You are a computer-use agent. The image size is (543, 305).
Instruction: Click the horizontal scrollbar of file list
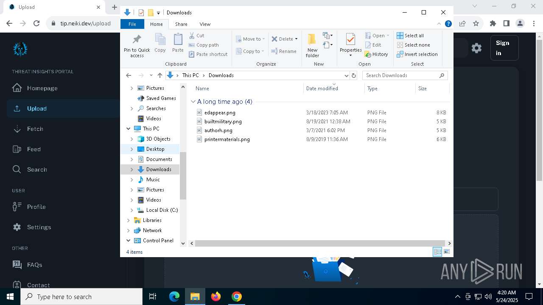[x=320, y=243]
